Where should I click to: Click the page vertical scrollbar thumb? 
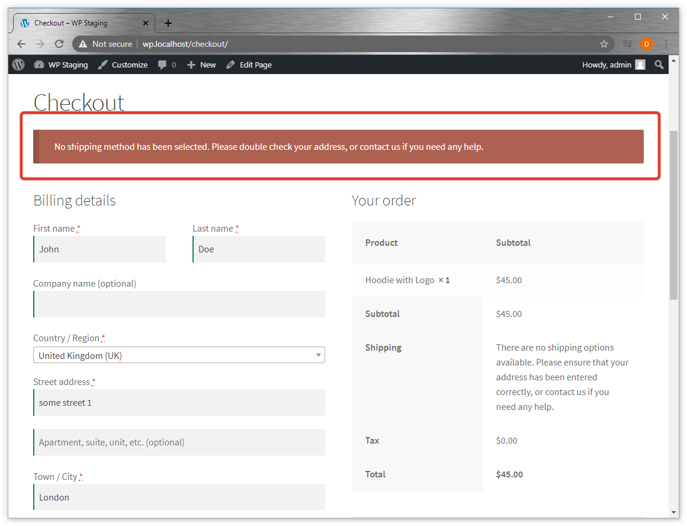click(673, 215)
